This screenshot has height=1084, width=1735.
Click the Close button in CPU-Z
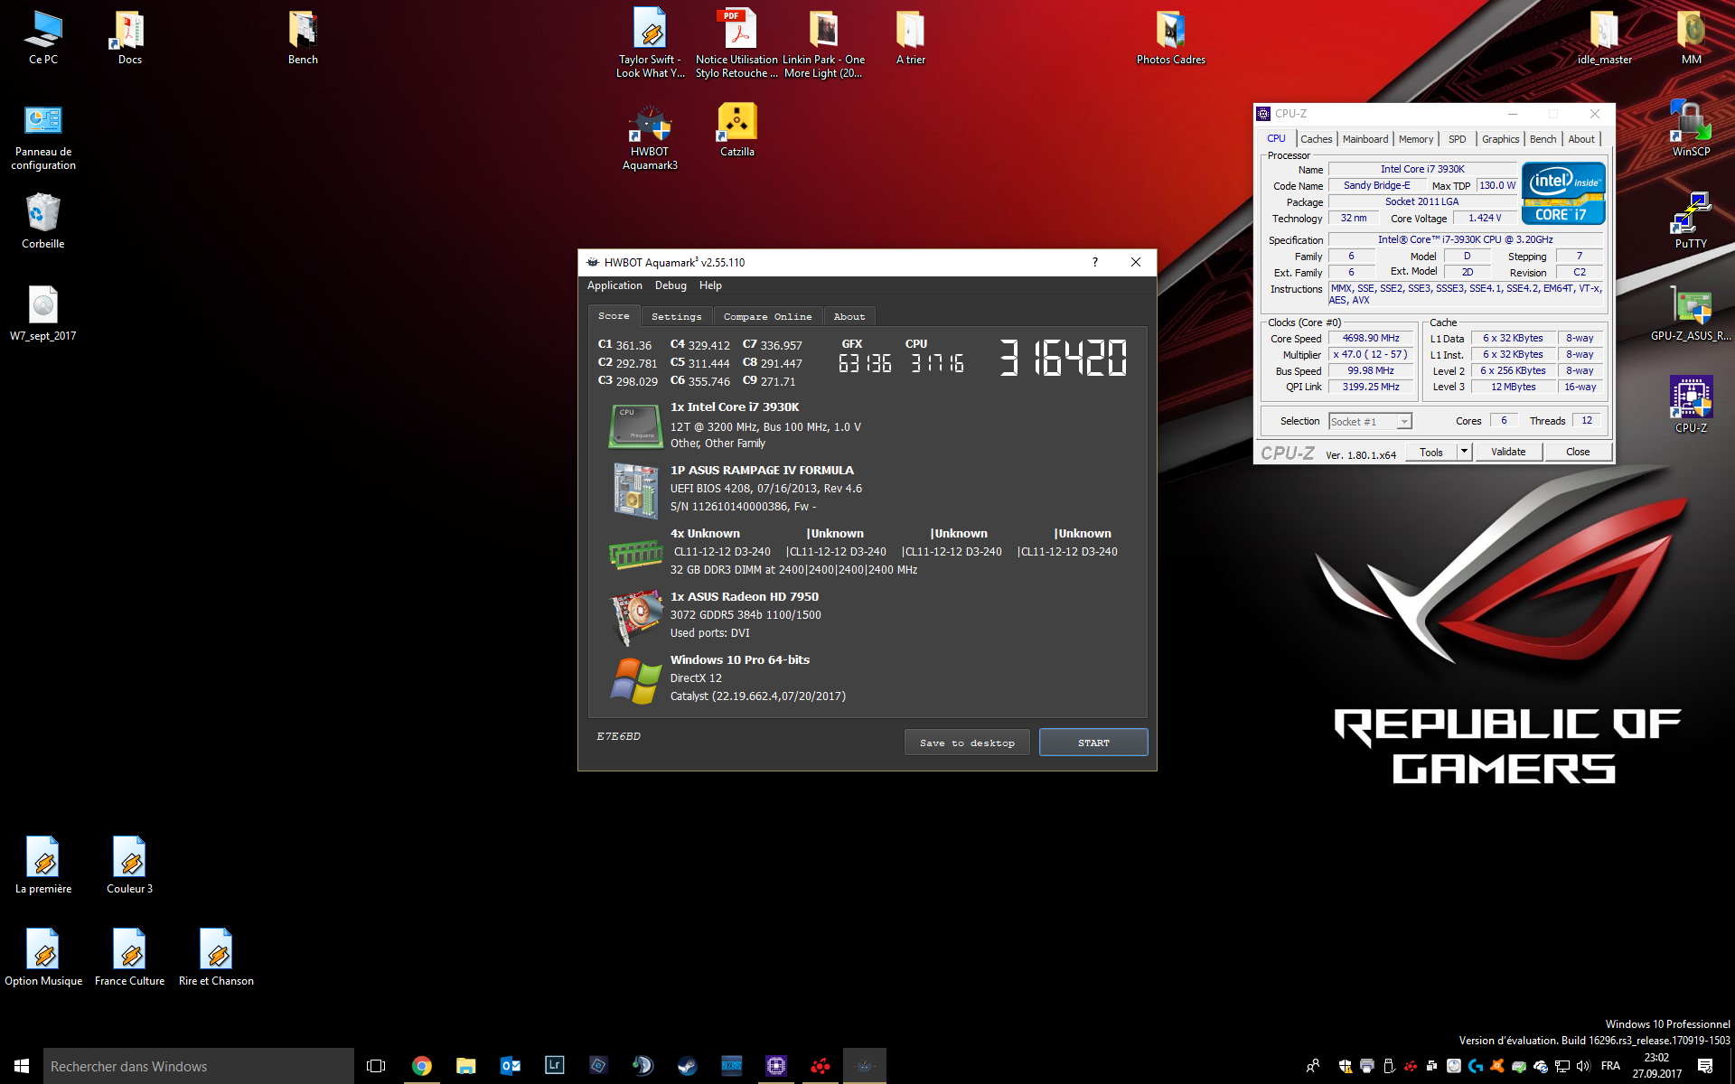[x=1578, y=452]
